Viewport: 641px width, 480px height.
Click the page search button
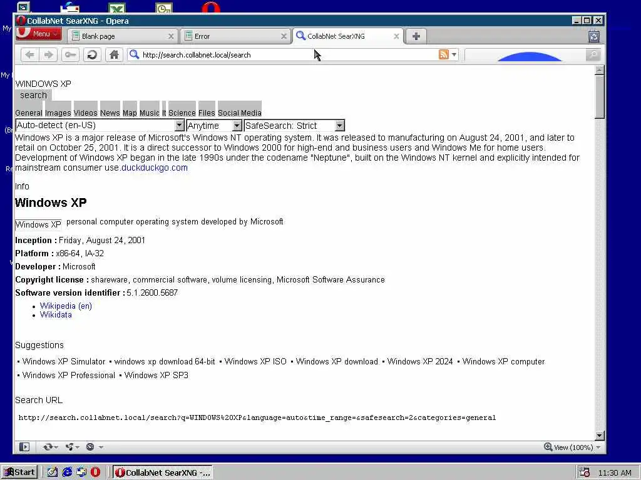pos(34,95)
